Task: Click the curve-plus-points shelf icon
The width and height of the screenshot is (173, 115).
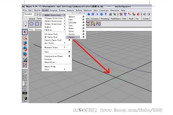Action: click(93, 24)
